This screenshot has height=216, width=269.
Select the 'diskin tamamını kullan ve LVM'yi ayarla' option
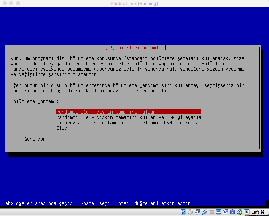click(x=129, y=117)
